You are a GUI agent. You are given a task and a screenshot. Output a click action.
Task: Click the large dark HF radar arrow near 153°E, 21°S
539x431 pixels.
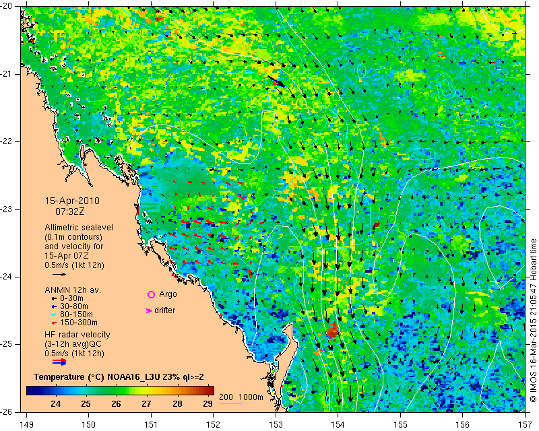[276, 81]
